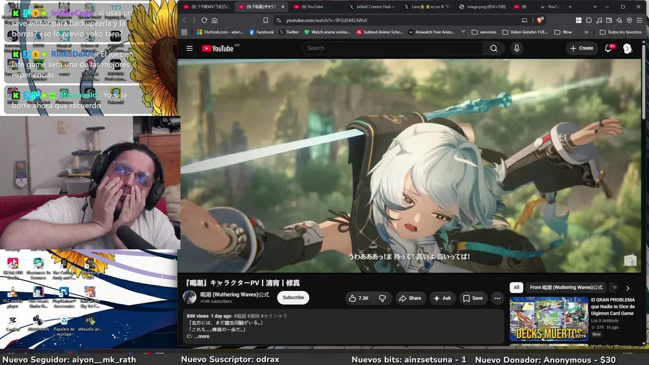649x365 pixels.
Task: Open the Los X Antibody channel link
Action: [x=605, y=320]
